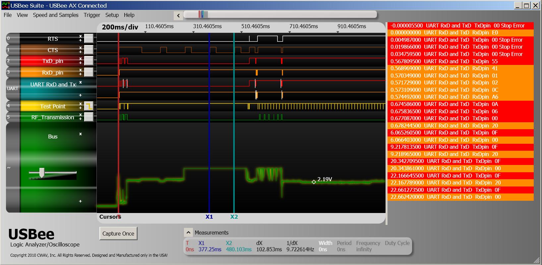Click the 1/dX value 9.722614Hz

coord(300,249)
